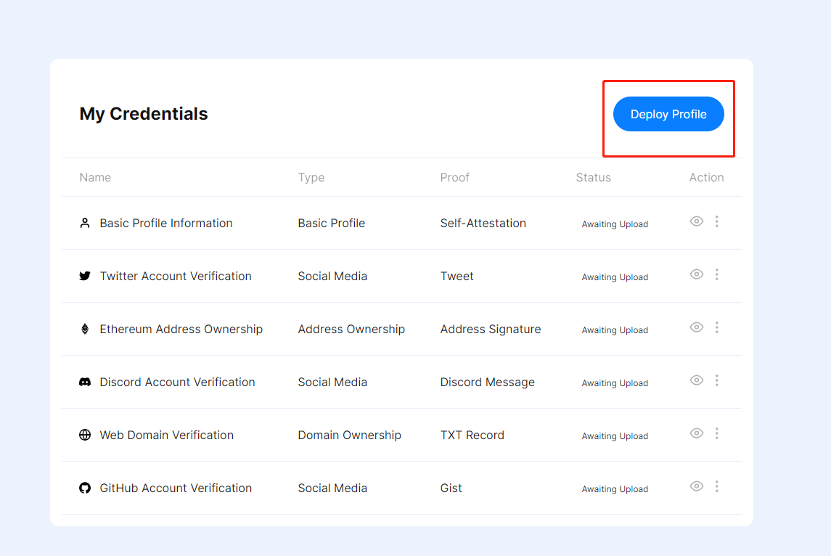Open more options for Web Domain Verification
Image resolution: width=831 pixels, height=556 pixels.
click(x=716, y=433)
